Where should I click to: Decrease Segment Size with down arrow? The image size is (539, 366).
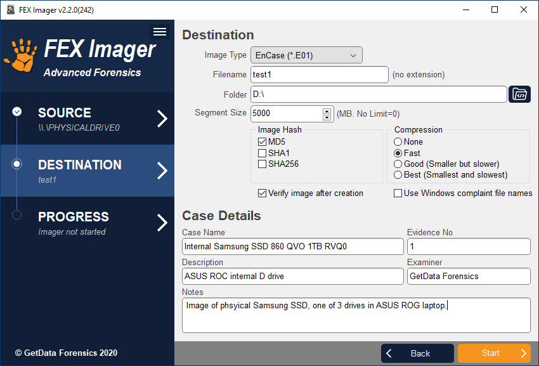click(327, 117)
